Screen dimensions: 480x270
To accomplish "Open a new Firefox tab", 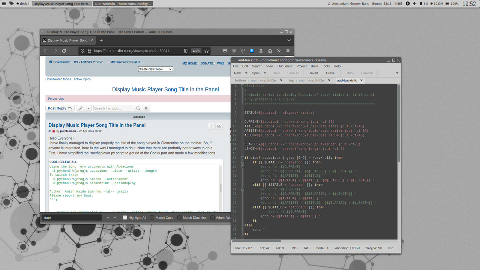I will pyautogui.click(x=101, y=40).
